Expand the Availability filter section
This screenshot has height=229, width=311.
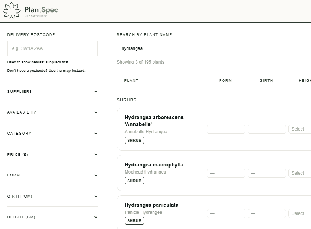pos(53,112)
